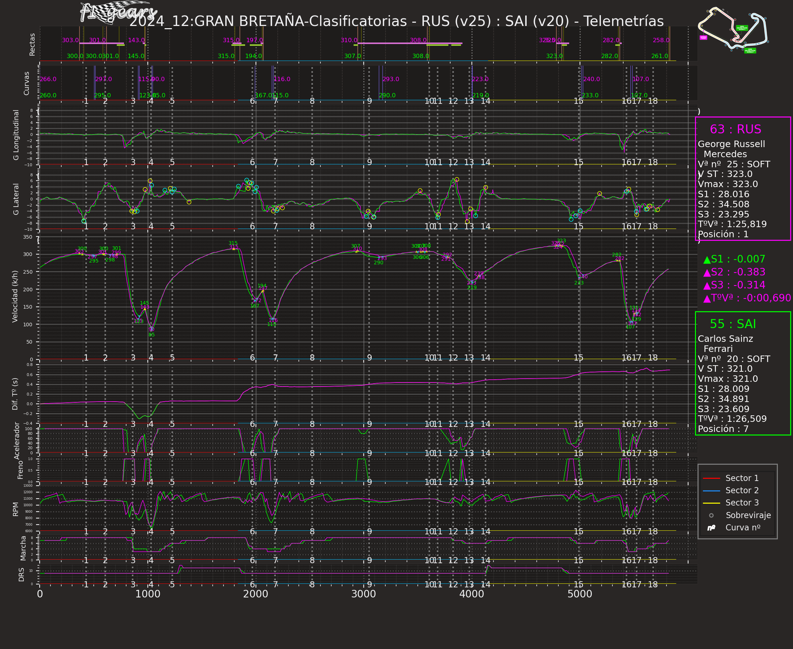The width and height of the screenshot is (793, 649).
Task: Click the DRS Detection Zone 1 label on the circuit map
Action: click(741, 28)
